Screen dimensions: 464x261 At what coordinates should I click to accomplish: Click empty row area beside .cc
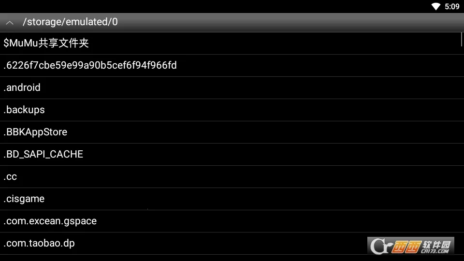tap(240, 177)
